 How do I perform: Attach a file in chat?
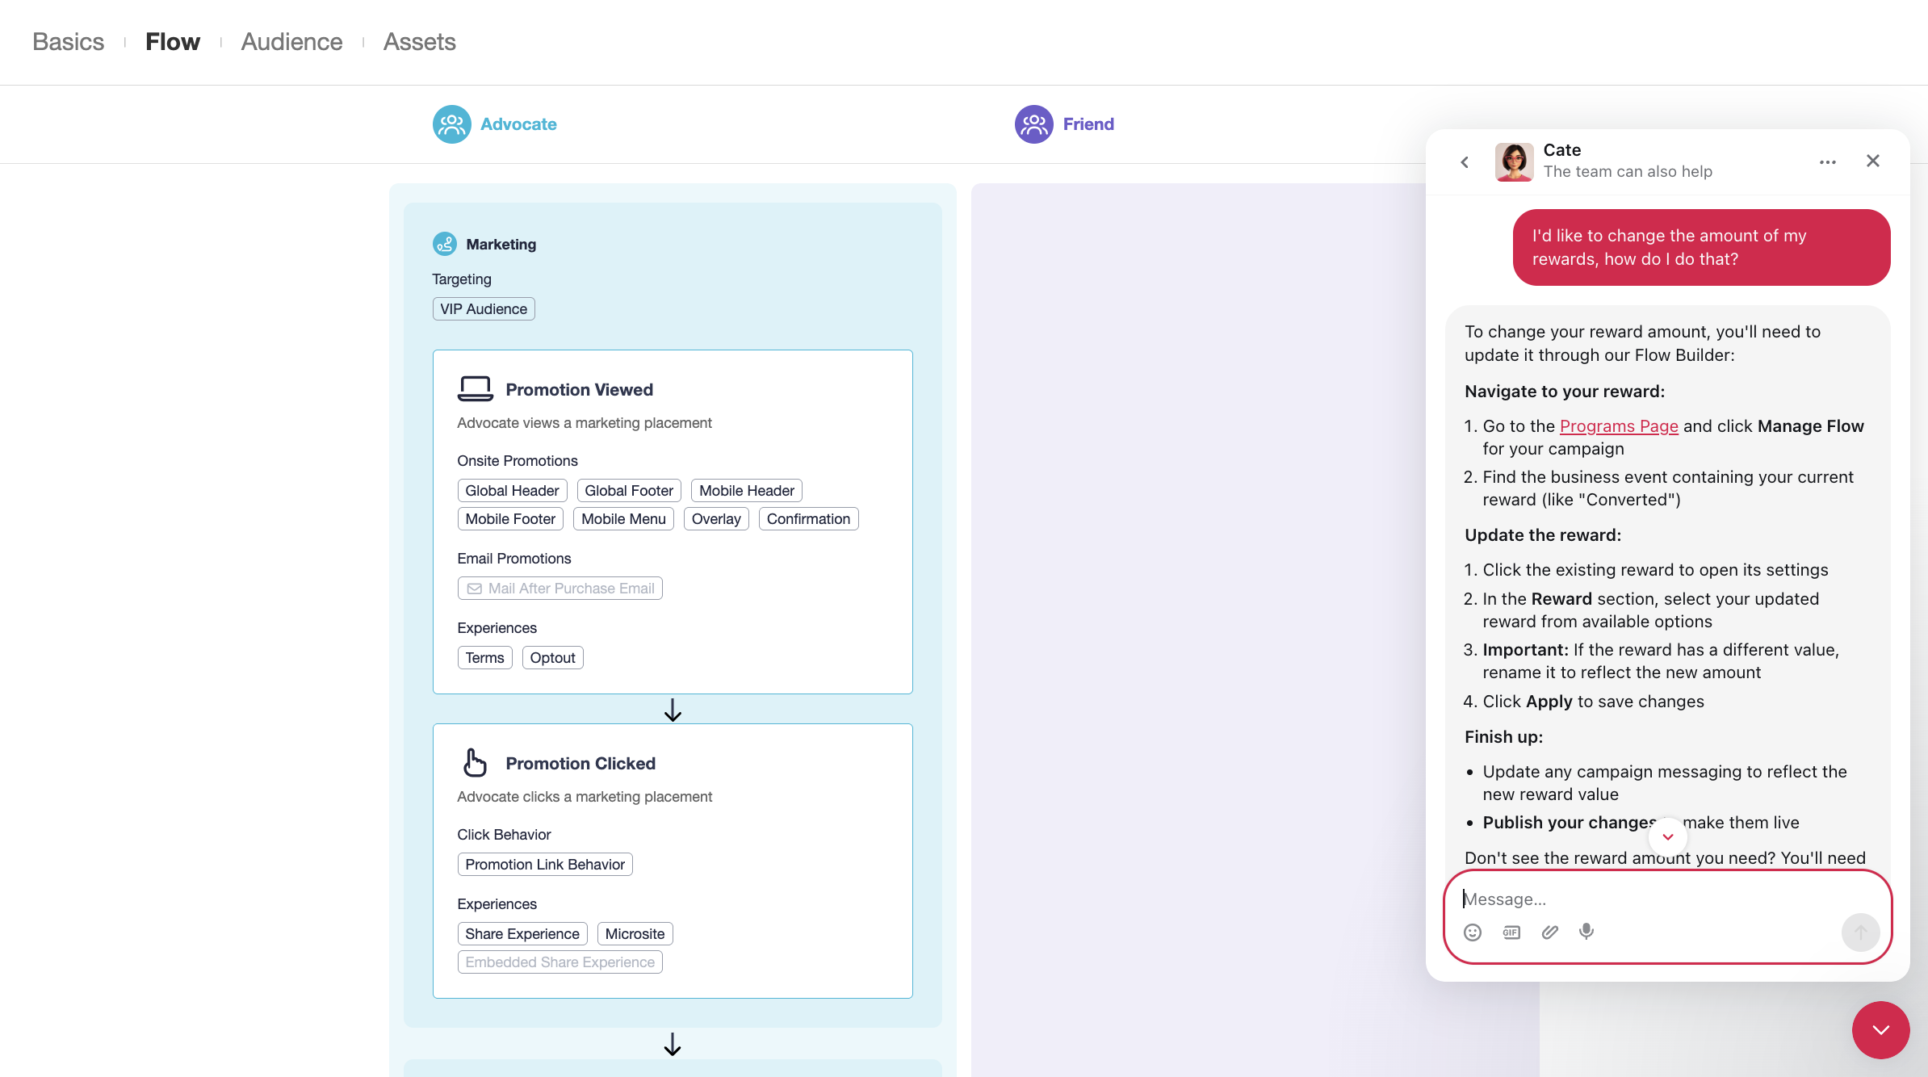click(x=1549, y=932)
